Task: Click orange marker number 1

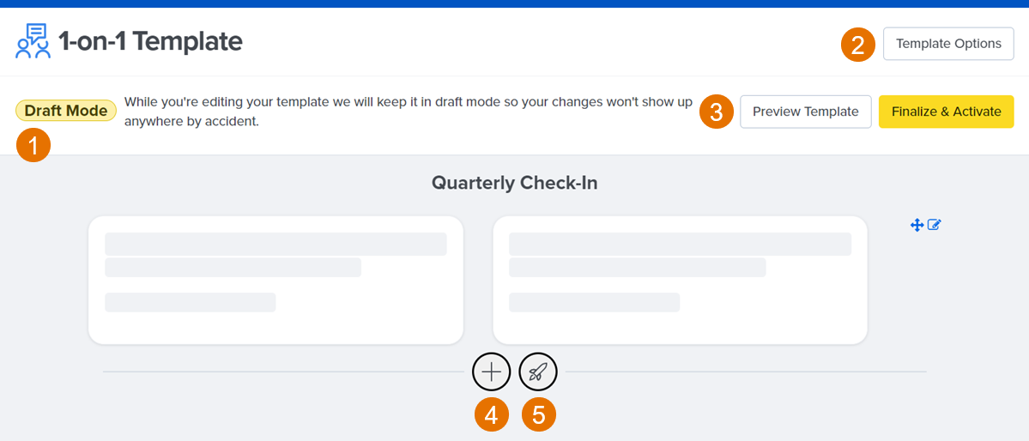Action: [x=33, y=145]
